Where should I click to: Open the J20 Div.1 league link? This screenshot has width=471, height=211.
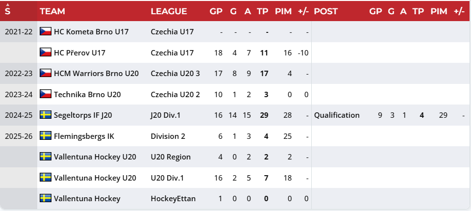click(x=166, y=115)
